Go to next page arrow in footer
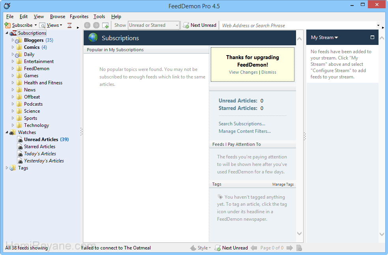 tap(290, 248)
